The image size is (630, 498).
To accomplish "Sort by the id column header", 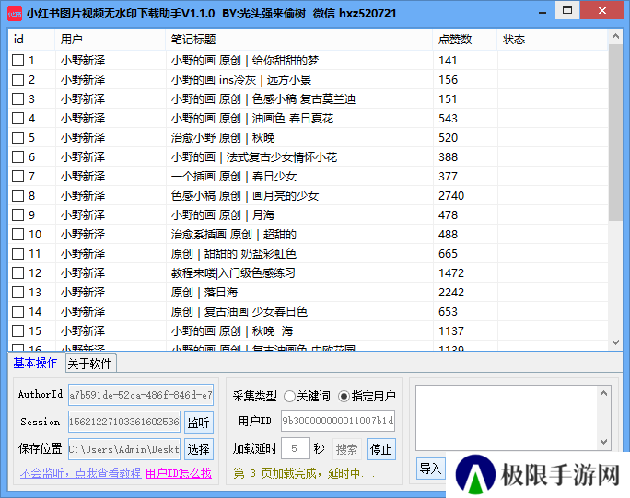I will click(31, 40).
